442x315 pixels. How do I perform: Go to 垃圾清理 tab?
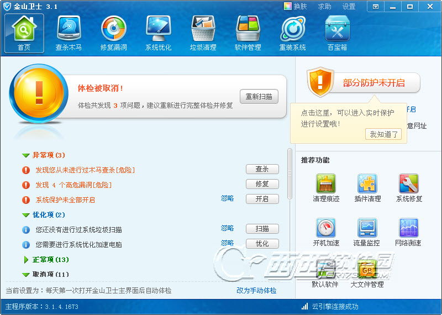[x=203, y=33]
